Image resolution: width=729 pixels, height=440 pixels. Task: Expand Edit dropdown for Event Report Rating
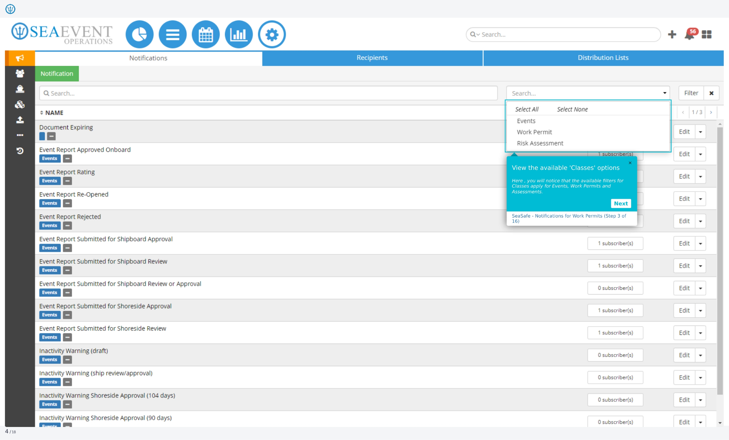coord(700,176)
